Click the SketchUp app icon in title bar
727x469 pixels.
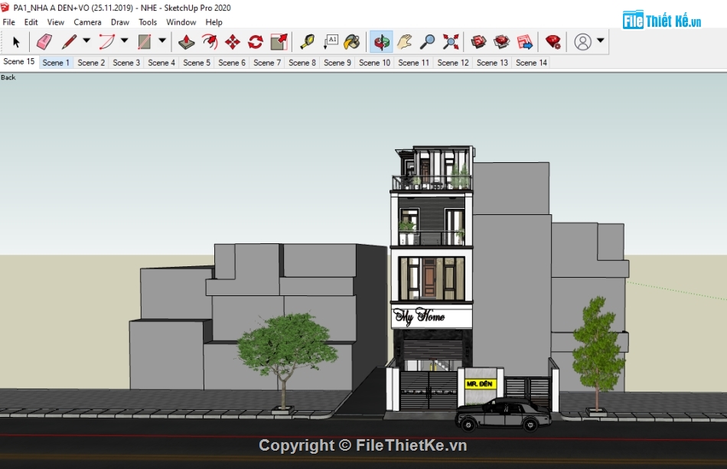(x=5, y=8)
